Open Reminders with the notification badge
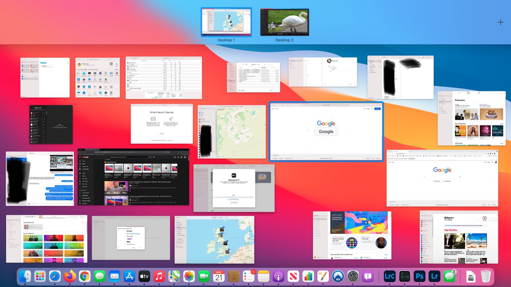 (x=248, y=276)
